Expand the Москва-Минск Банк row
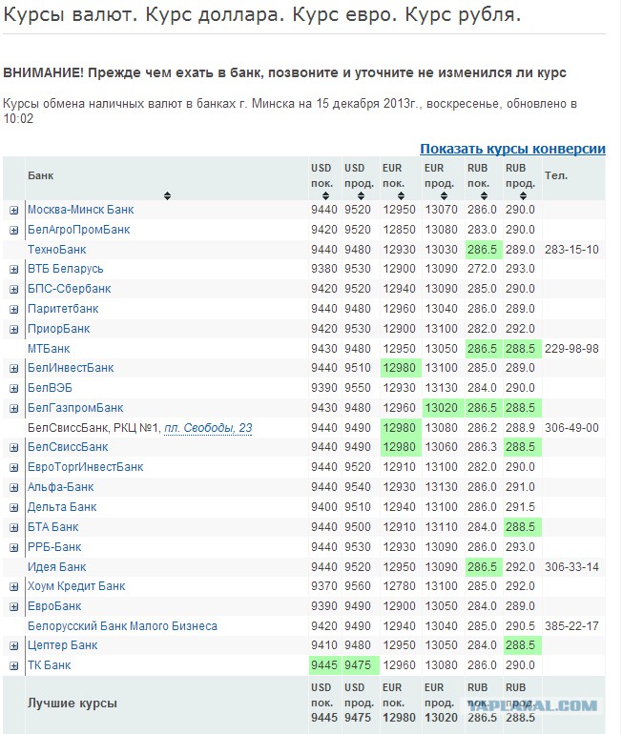This screenshot has width=622, height=734. [x=14, y=210]
